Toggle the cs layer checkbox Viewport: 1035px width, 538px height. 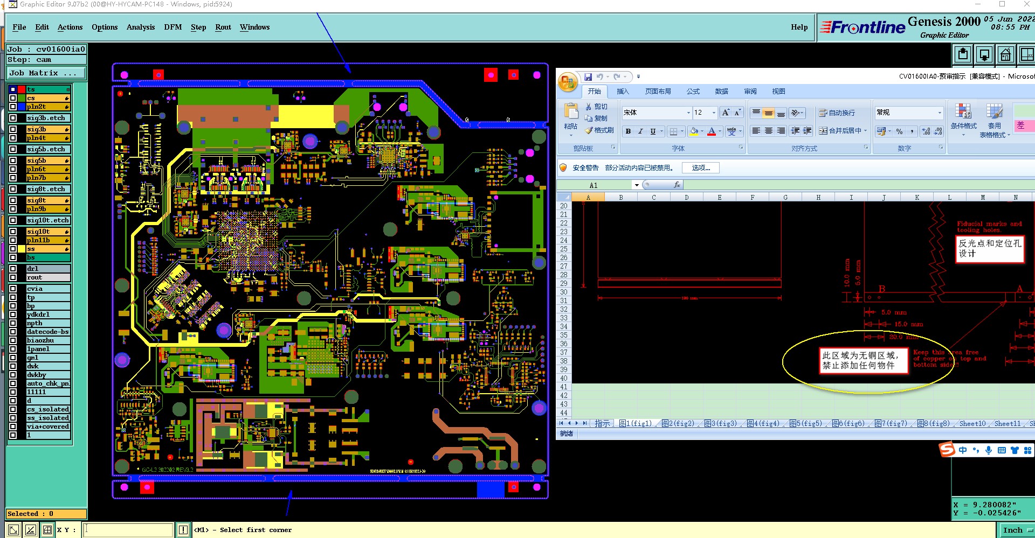pyautogui.click(x=12, y=98)
